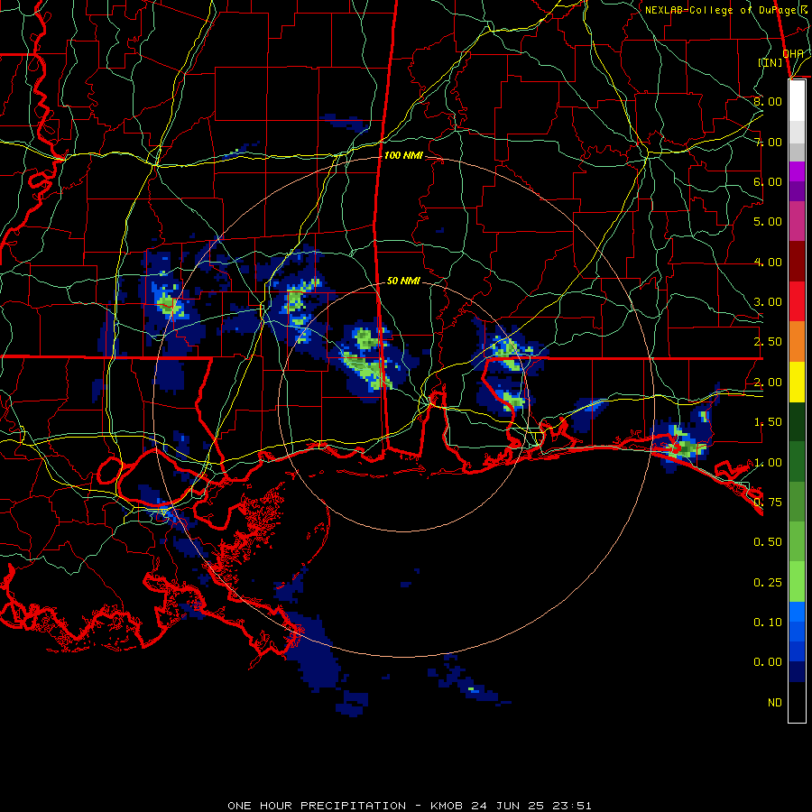Click the '5.00' legend value
The image size is (812, 812).
(x=768, y=222)
